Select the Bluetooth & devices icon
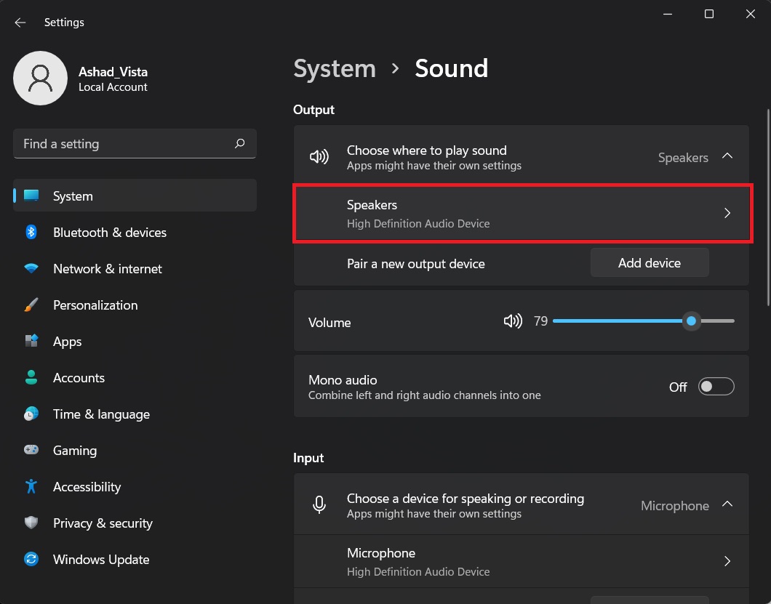The height and width of the screenshot is (604, 771). [31, 232]
